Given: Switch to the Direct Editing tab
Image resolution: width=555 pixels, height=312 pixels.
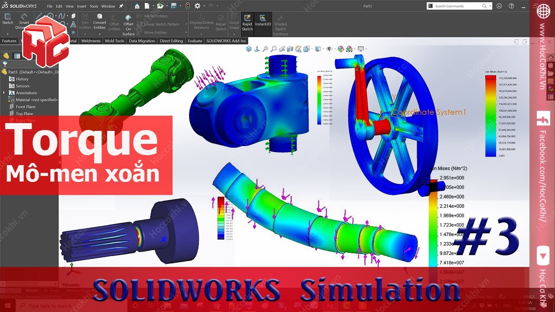Looking at the screenshot, I should click(x=171, y=41).
